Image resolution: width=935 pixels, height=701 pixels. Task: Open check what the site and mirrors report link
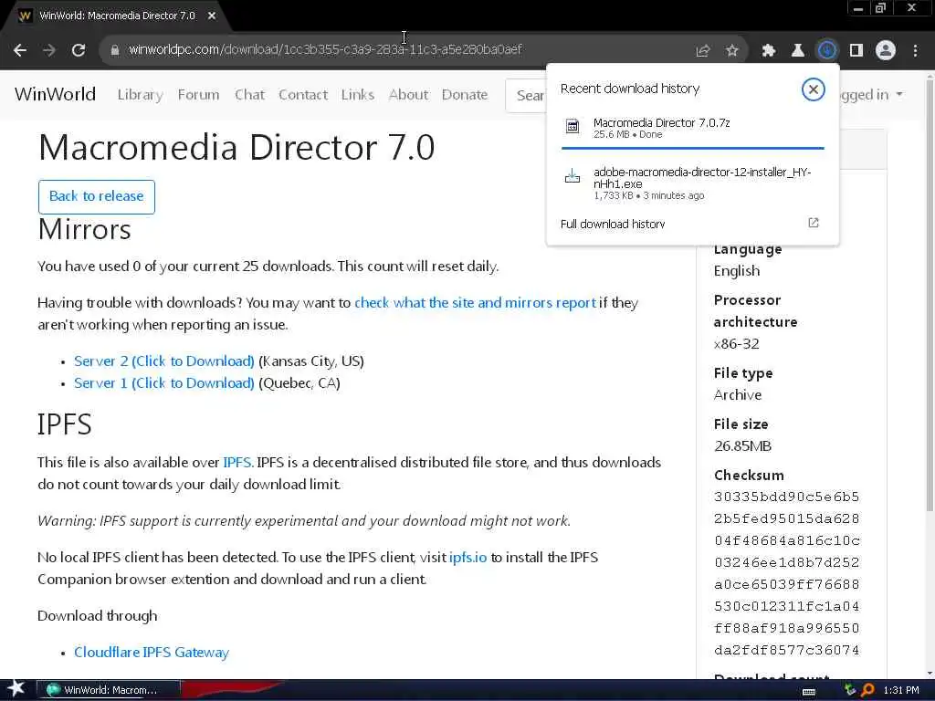pos(475,303)
